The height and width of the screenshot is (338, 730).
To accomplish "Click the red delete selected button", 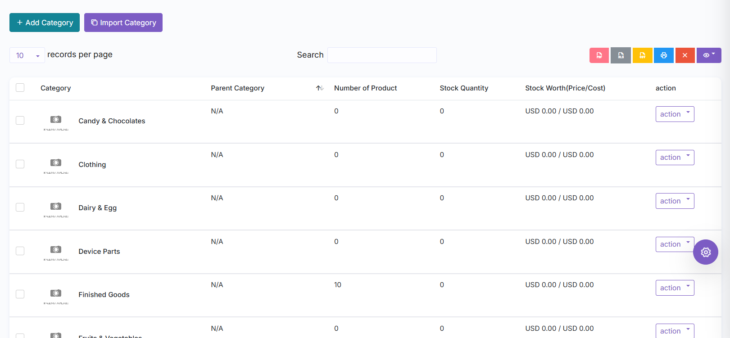I will click(685, 55).
